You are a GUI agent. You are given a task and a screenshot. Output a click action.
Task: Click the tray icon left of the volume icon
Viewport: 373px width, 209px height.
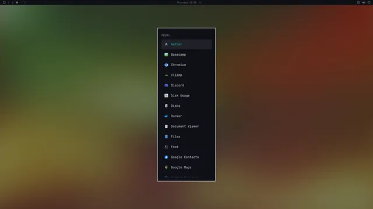click(x=358, y=2)
